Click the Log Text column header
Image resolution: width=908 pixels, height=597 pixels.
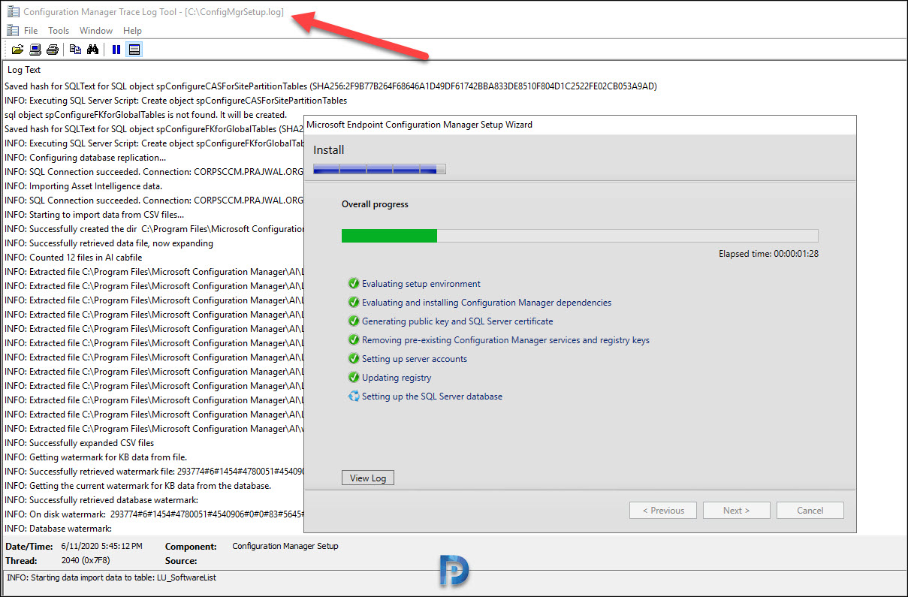(x=25, y=70)
